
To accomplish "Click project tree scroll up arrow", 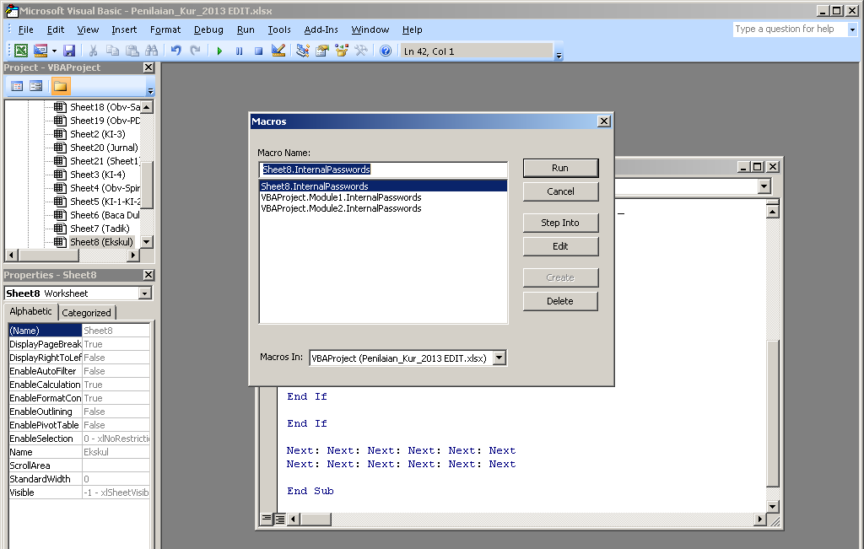I will [147, 107].
